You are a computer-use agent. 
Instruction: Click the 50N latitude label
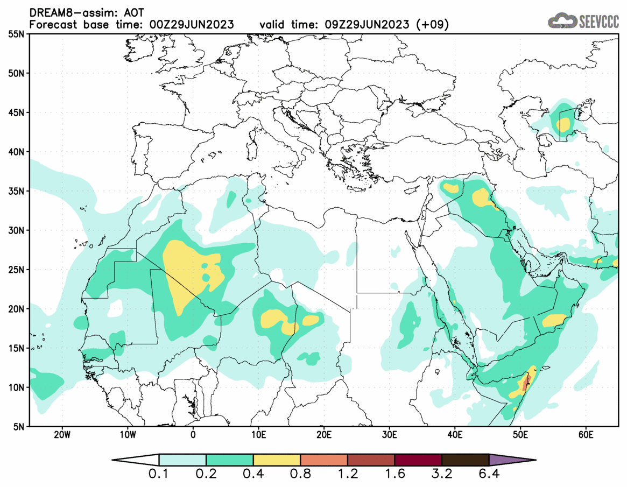[x=16, y=73]
